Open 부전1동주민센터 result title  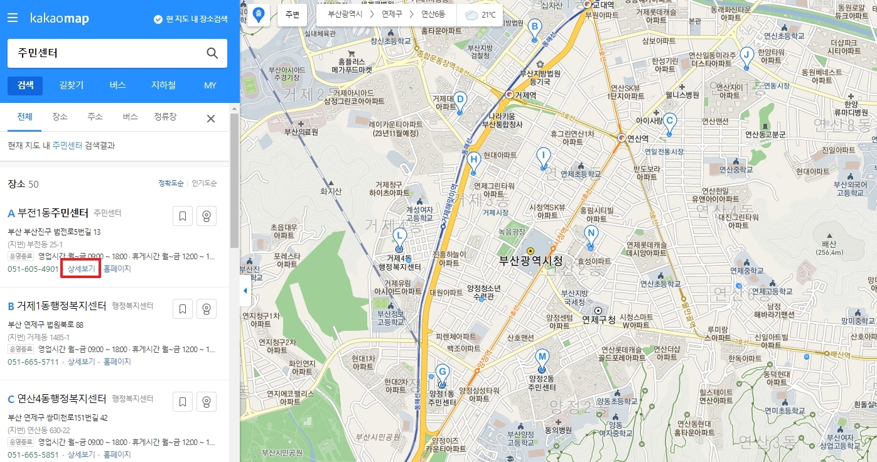(53, 213)
